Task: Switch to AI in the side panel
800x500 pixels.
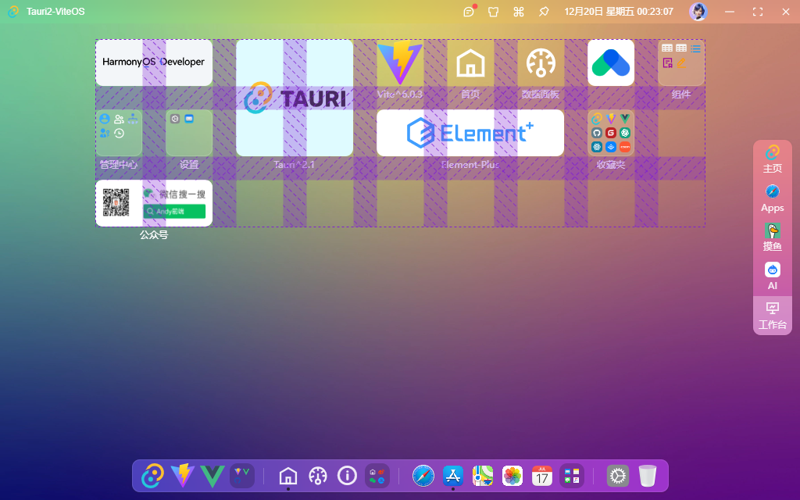Action: click(773, 276)
